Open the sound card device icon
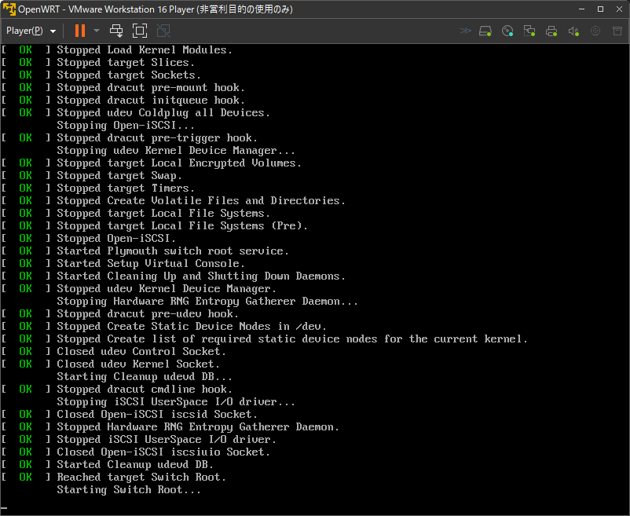Viewport: 630px width, 516px height. click(x=573, y=31)
